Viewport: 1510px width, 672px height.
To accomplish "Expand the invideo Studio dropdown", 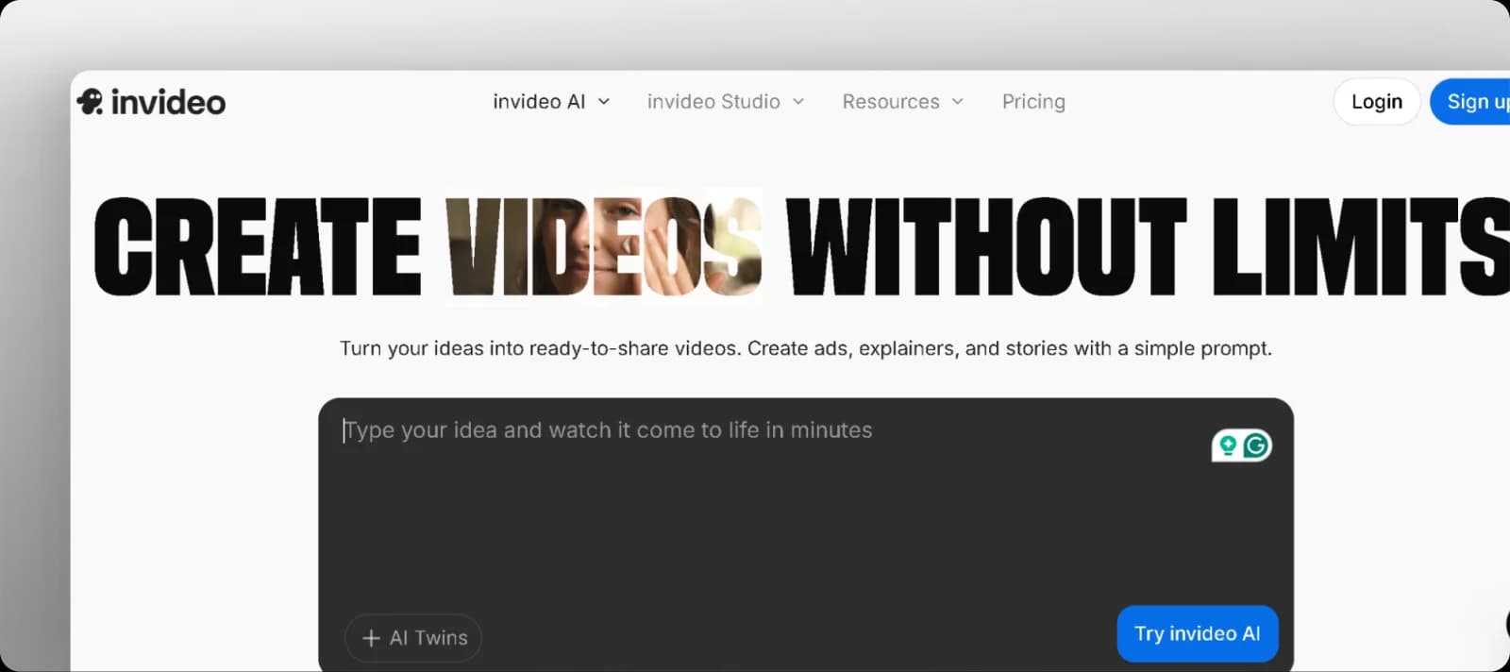I will click(726, 102).
